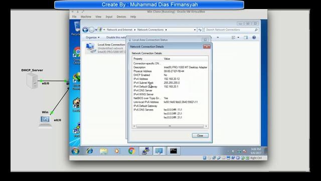Click the Network Connections breadcrumb
Viewport: 321px width, 181px height.
click(150, 30)
